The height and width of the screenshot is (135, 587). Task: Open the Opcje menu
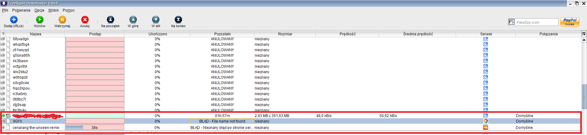39,10
